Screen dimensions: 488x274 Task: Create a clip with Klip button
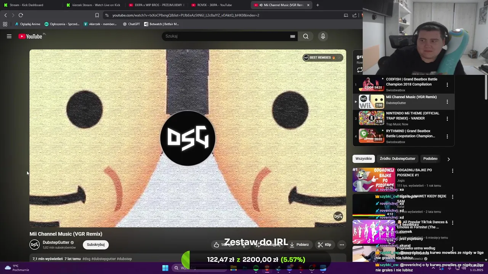324,245
